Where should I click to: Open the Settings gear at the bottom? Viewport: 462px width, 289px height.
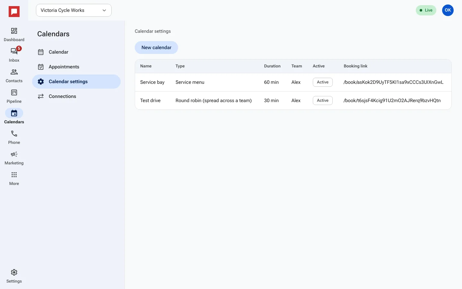click(x=14, y=276)
